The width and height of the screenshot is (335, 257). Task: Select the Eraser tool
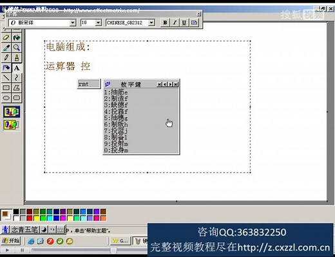(x=6, y=37)
